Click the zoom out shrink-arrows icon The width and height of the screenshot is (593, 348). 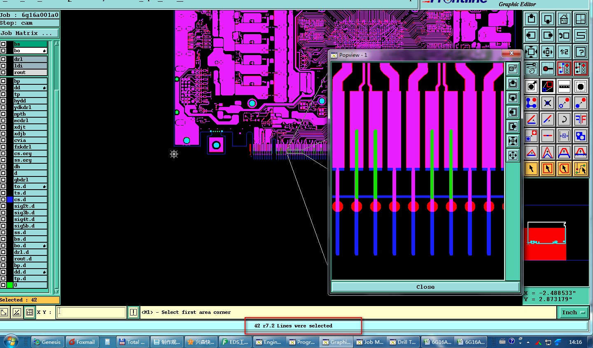pyautogui.click(x=548, y=52)
